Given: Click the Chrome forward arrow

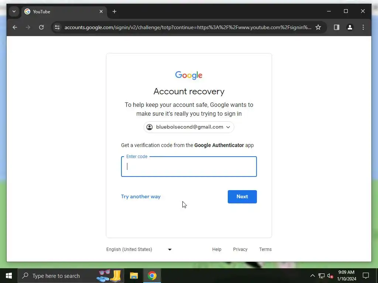Looking at the screenshot, I should click(x=28, y=27).
